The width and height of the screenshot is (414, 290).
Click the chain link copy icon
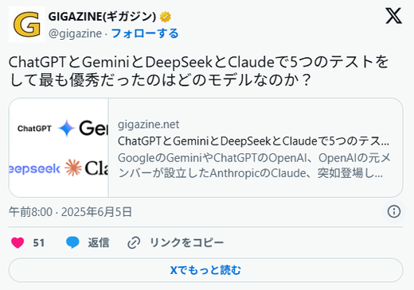pos(134,242)
